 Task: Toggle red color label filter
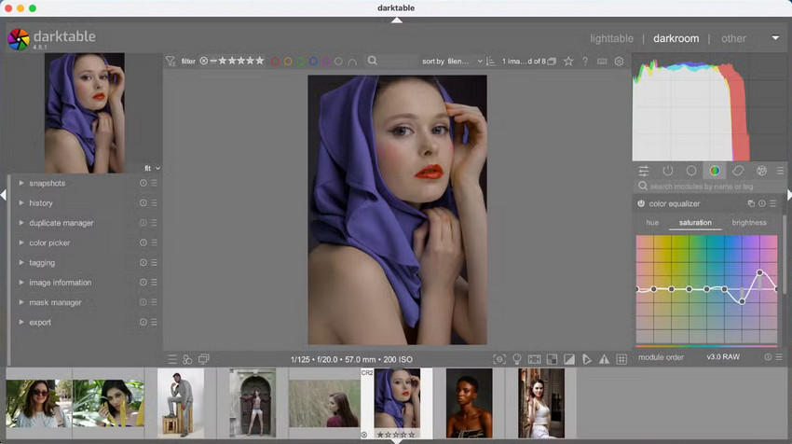click(x=275, y=62)
